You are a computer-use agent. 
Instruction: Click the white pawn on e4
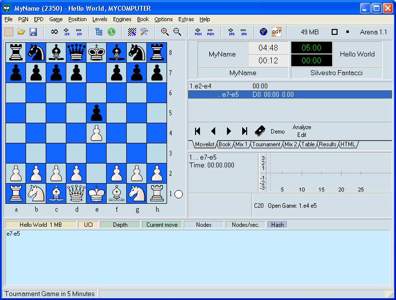(96, 133)
